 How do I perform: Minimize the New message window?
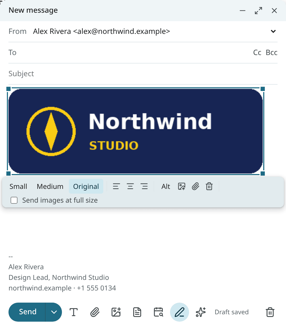pyautogui.click(x=243, y=11)
